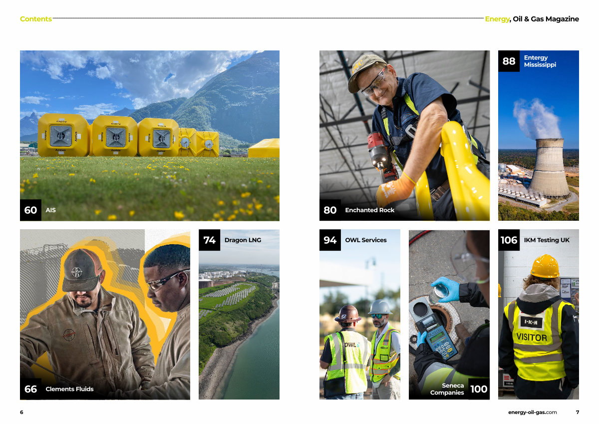Click the Enchanted Rock caption
This screenshot has width=599, height=424.
[x=369, y=210]
